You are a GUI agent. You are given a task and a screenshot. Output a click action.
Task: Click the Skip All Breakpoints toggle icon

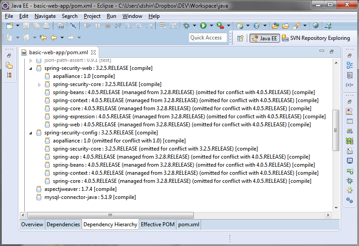click(x=73, y=26)
